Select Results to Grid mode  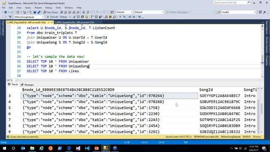(x=110, y=17)
